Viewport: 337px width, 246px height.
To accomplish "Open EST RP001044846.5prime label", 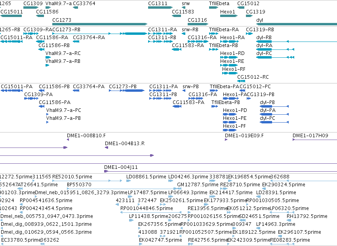I will coord(147,208).
